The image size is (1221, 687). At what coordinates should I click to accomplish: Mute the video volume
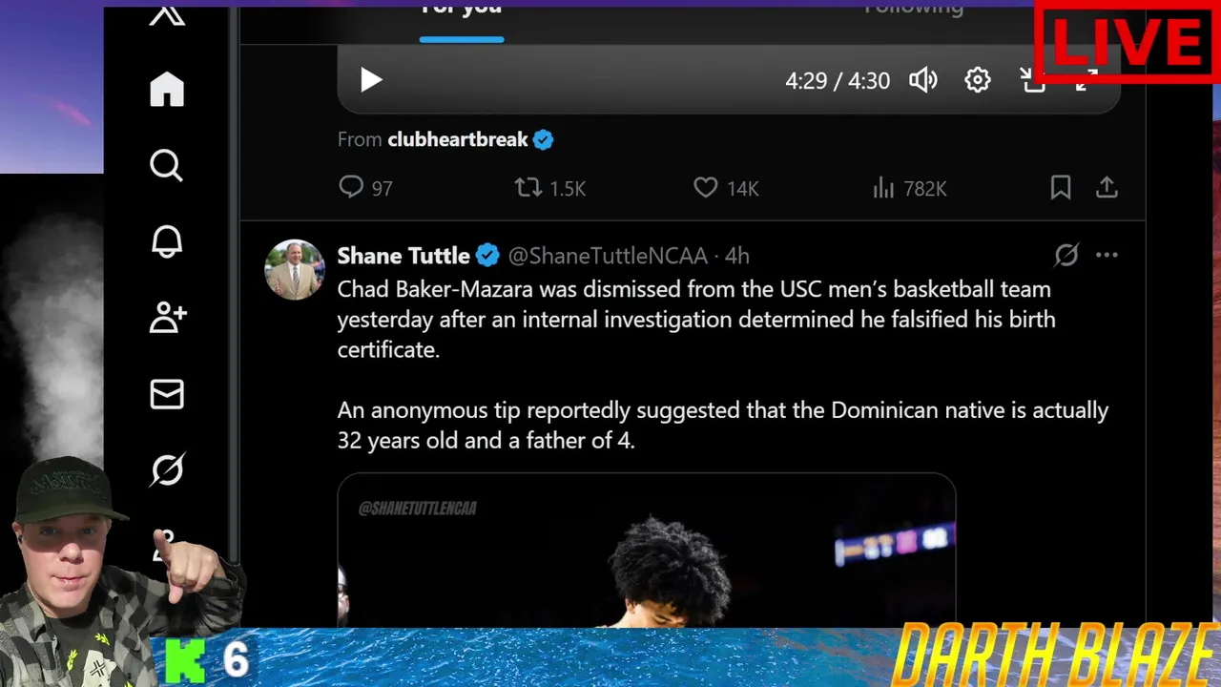922,80
